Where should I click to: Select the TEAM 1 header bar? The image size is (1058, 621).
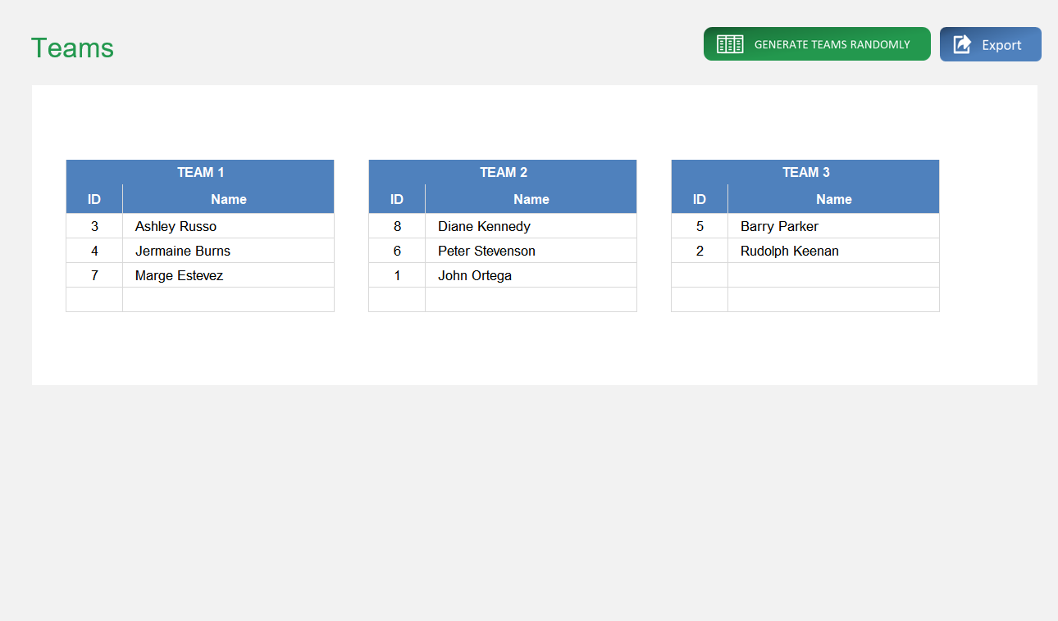199,172
